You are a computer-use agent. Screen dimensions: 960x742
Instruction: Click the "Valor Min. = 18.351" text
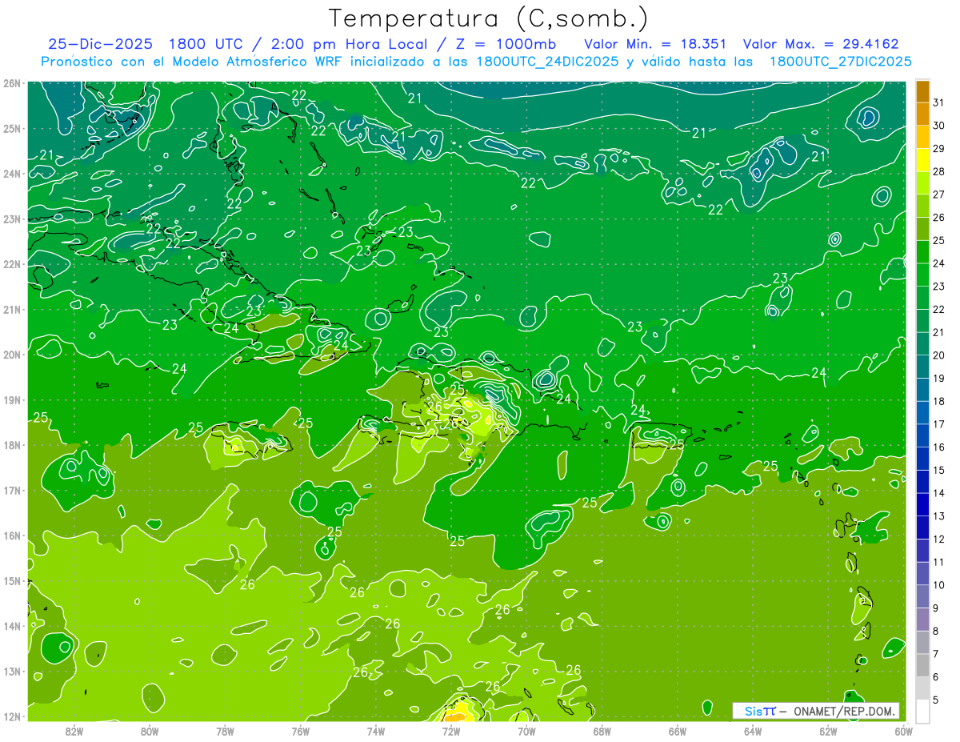[655, 44]
